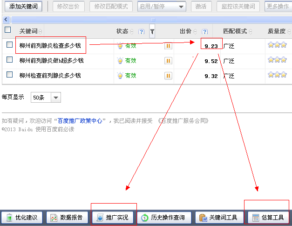This screenshot has height=226, width=292.
Task: Click the keyword text 柳州前列腺炎检查多少钱
Action: (x=50, y=45)
